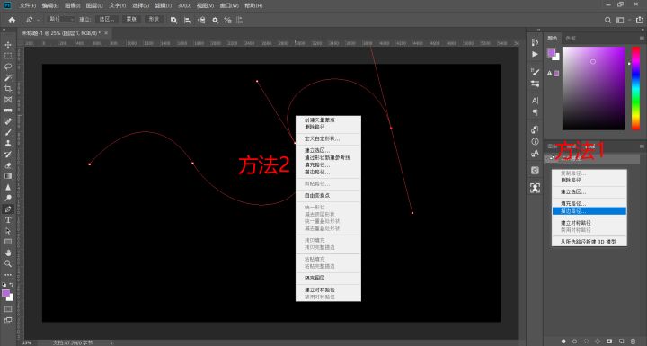Open the Character panel icon
The image size is (647, 346).
pos(536,101)
